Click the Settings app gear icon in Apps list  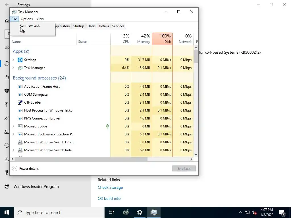[x=20, y=60]
